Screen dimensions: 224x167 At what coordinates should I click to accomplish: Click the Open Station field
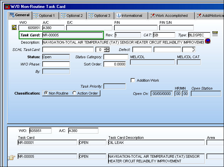[x=206, y=94]
